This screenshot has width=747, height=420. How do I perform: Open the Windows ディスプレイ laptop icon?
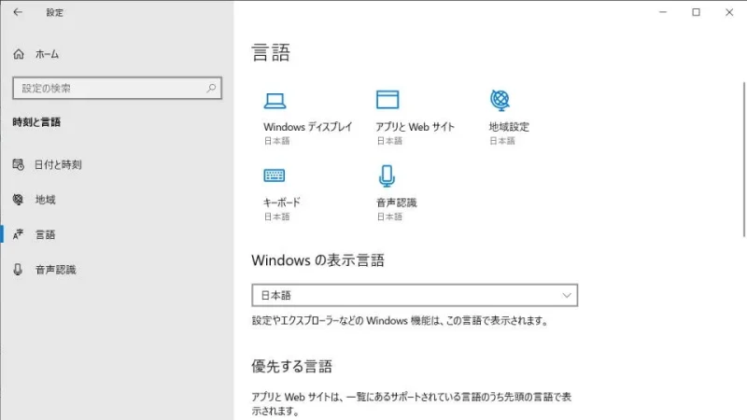pyautogui.click(x=275, y=101)
